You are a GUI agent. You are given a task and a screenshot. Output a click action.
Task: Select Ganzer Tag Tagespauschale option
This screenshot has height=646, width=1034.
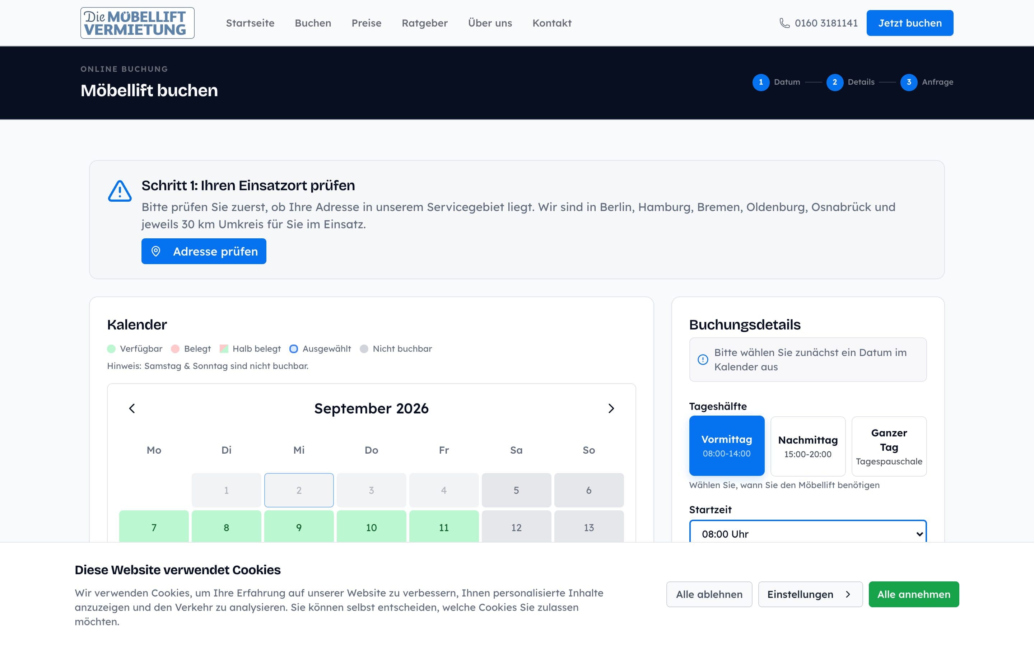(x=889, y=446)
